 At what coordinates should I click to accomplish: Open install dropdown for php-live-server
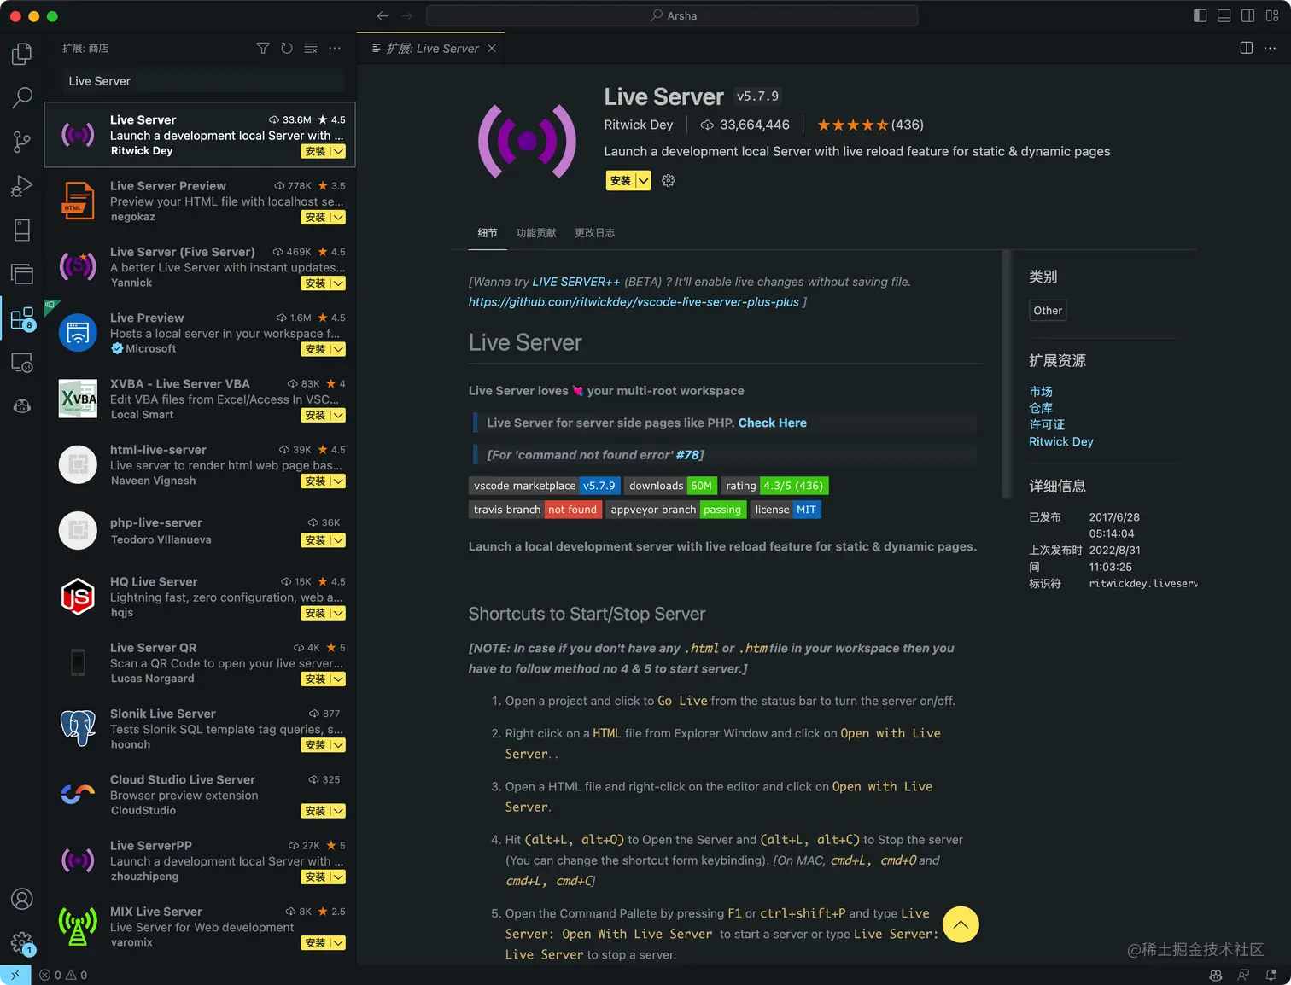pos(338,540)
